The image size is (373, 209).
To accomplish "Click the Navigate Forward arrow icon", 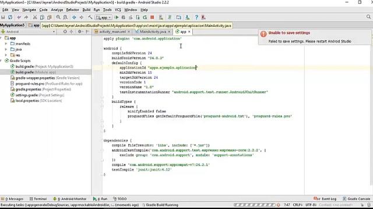I will (x=82, y=17).
